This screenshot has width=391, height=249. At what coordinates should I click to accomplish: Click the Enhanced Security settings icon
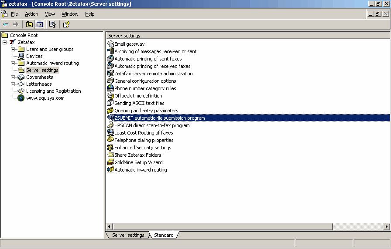coord(110,148)
